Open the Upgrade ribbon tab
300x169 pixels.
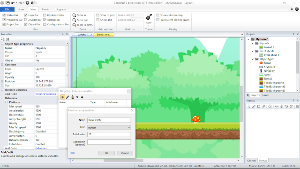tap(60, 9)
